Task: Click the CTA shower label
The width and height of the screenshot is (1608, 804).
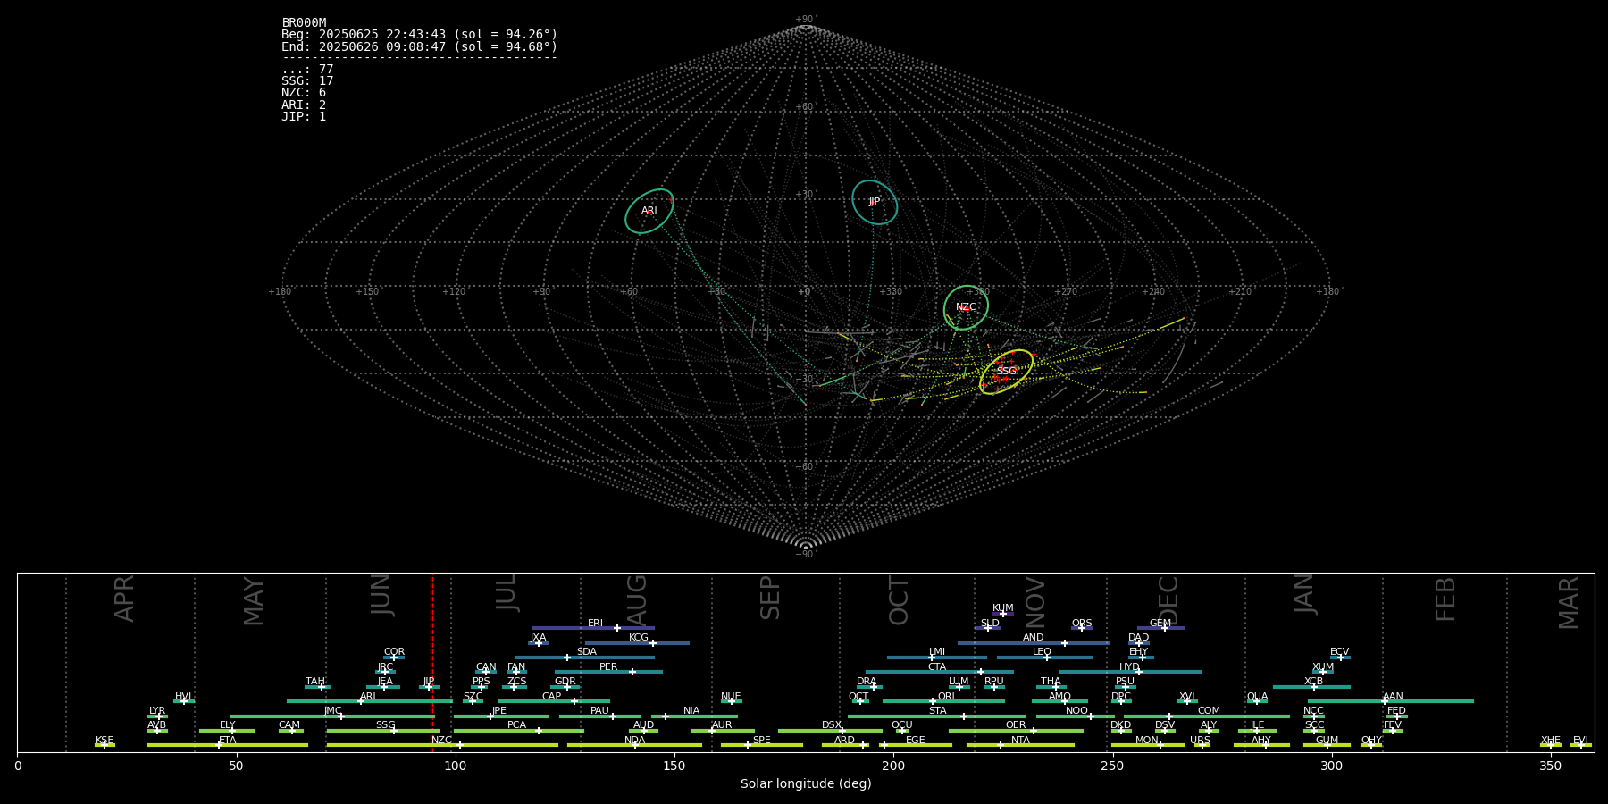Action: tap(937, 667)
